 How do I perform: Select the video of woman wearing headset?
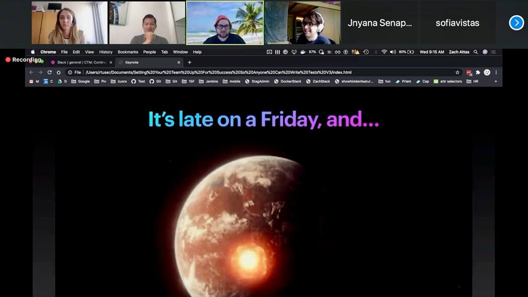(70, 23)
